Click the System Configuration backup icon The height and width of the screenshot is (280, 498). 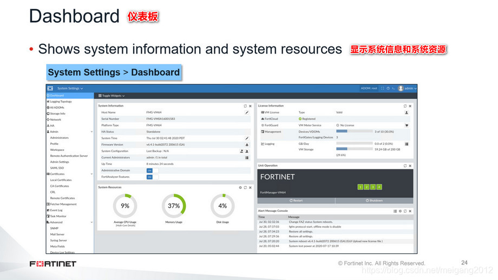(241, 151)
